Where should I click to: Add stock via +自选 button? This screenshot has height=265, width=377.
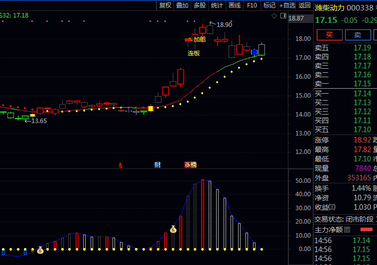point(287,5)
